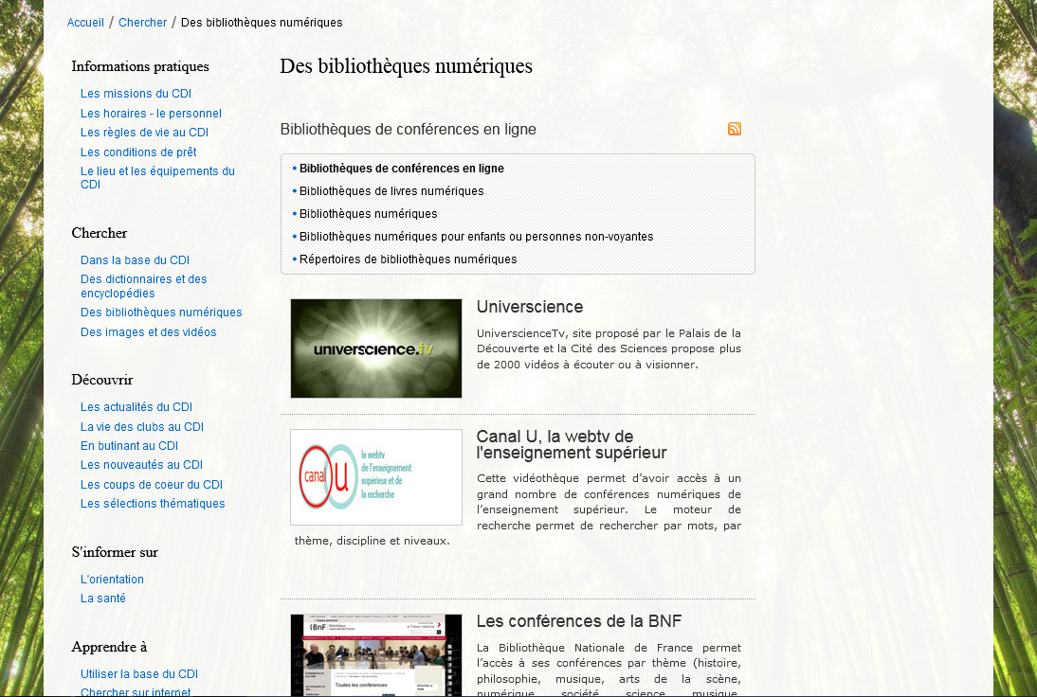Screen dimensions: 1037x697
Task: Open the Canal U logo thumbnail
Action: 376,477
